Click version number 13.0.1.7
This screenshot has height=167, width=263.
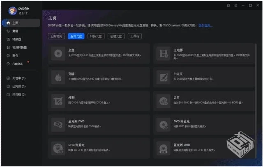pos(23,14)
